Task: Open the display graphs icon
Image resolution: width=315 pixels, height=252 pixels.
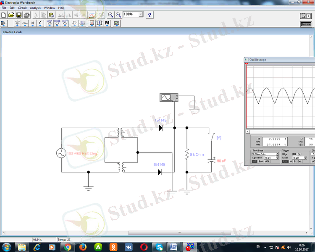Action: [x=92, y=15]
